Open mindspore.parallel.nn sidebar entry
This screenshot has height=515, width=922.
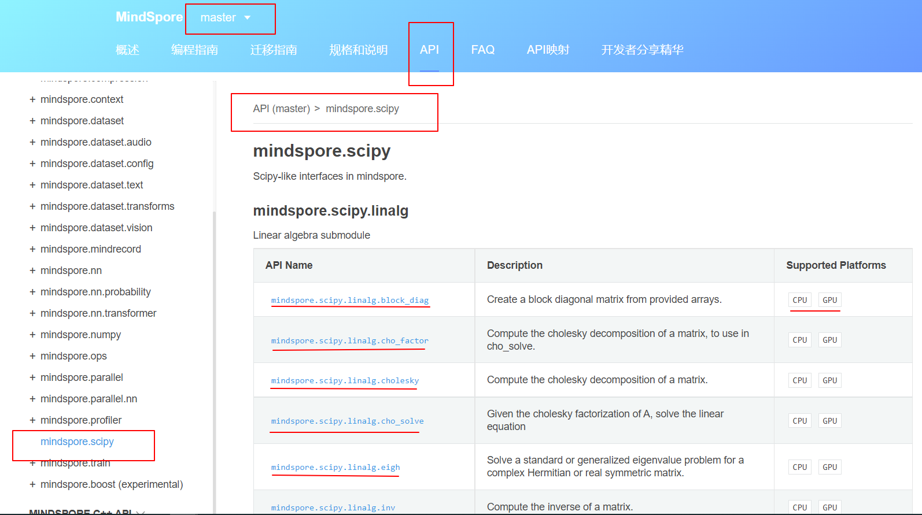tap(88, 399)
